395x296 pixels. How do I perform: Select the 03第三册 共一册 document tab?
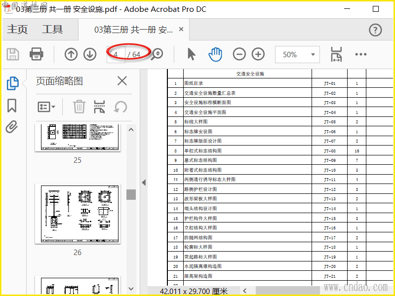[x=133, y=30]
